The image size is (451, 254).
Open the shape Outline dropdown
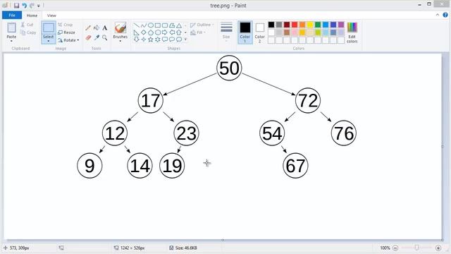202,25
